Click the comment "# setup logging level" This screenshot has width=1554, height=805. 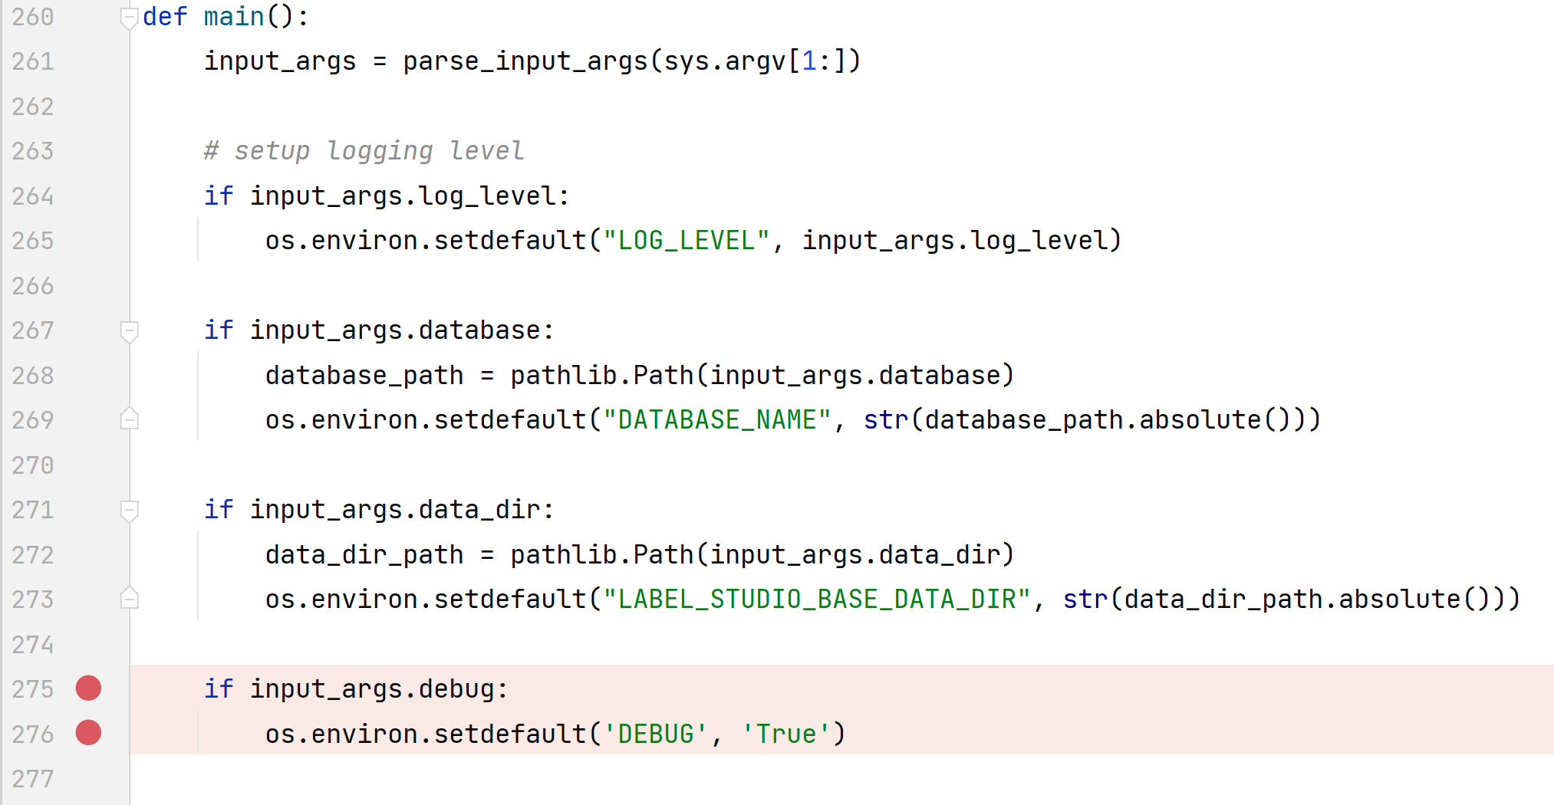pyautogui.click(x=364, y=151)
